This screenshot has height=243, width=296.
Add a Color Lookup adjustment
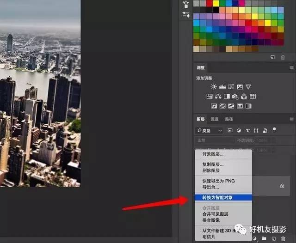[253, 97]
